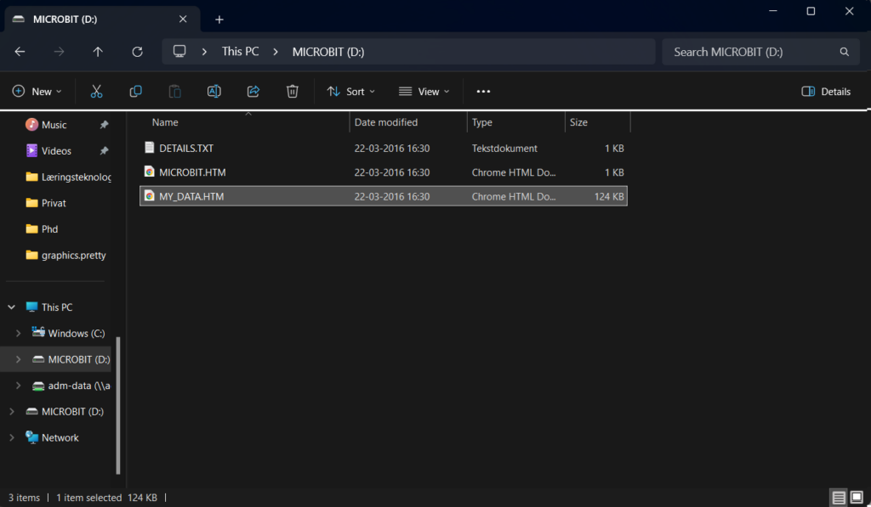Maximize the Explorer window
This screenshot has height=507, width=871.
click(811, 11)
